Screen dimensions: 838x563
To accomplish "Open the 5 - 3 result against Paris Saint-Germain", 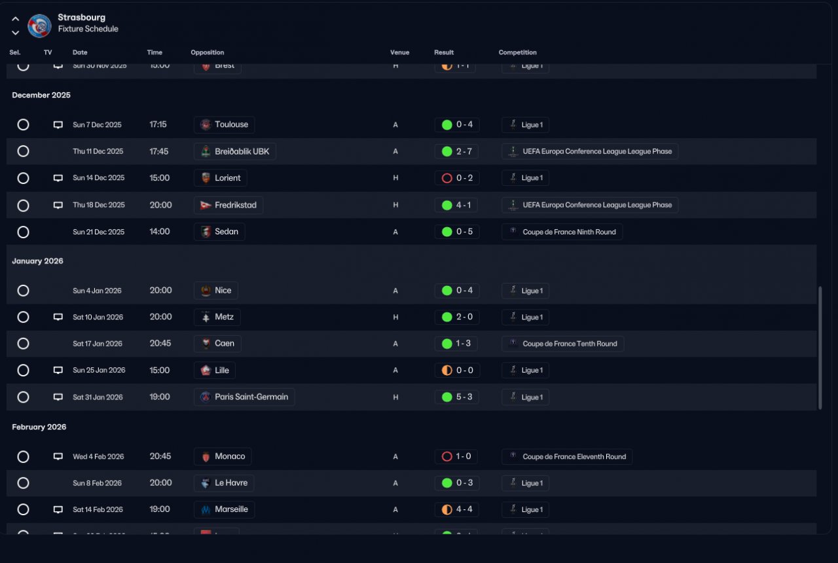I will (457, 397).
